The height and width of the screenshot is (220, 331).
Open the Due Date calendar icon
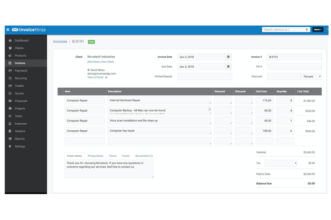click(x=228, y=66)
